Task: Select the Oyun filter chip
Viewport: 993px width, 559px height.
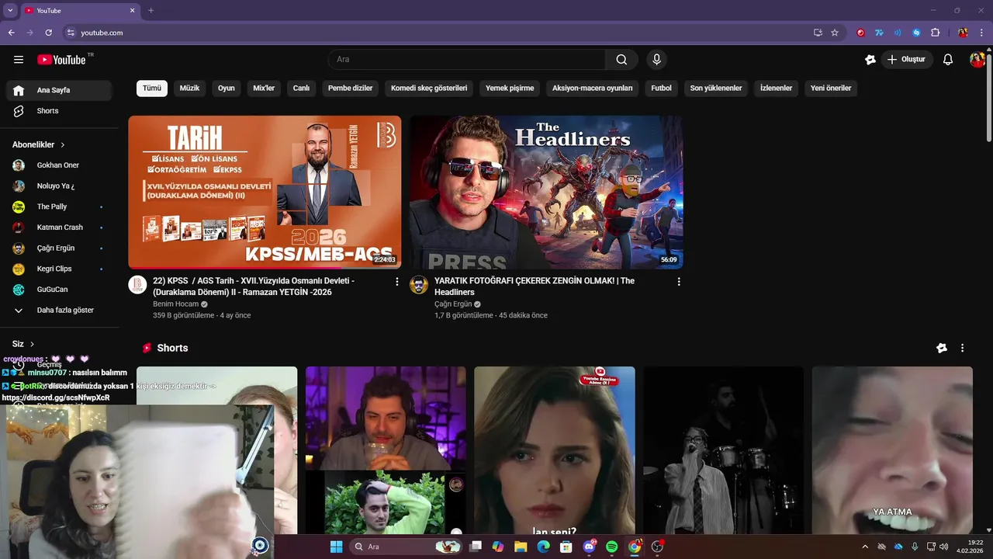Action: tap(227, 89)
